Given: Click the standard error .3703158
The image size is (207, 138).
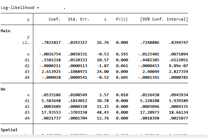Looking at the screenshot, I should point(78,112).
